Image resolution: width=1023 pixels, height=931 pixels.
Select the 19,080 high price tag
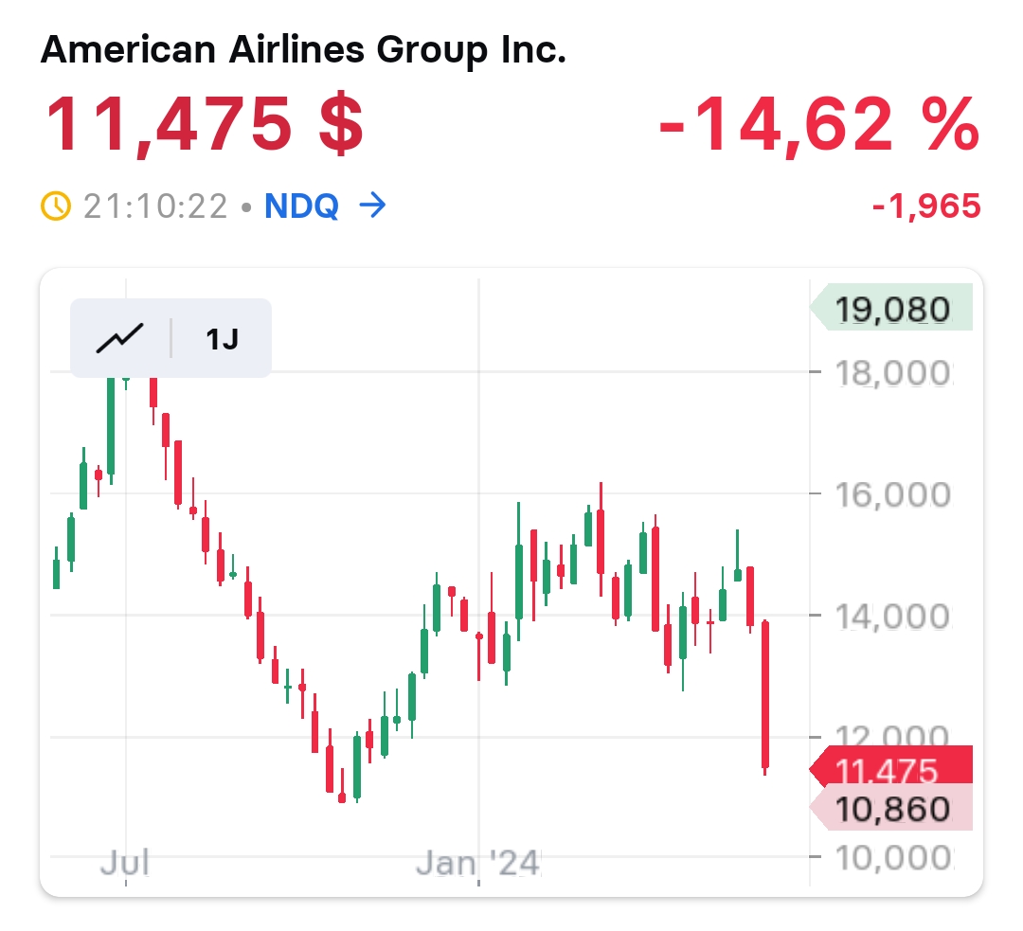click(893, 309)
